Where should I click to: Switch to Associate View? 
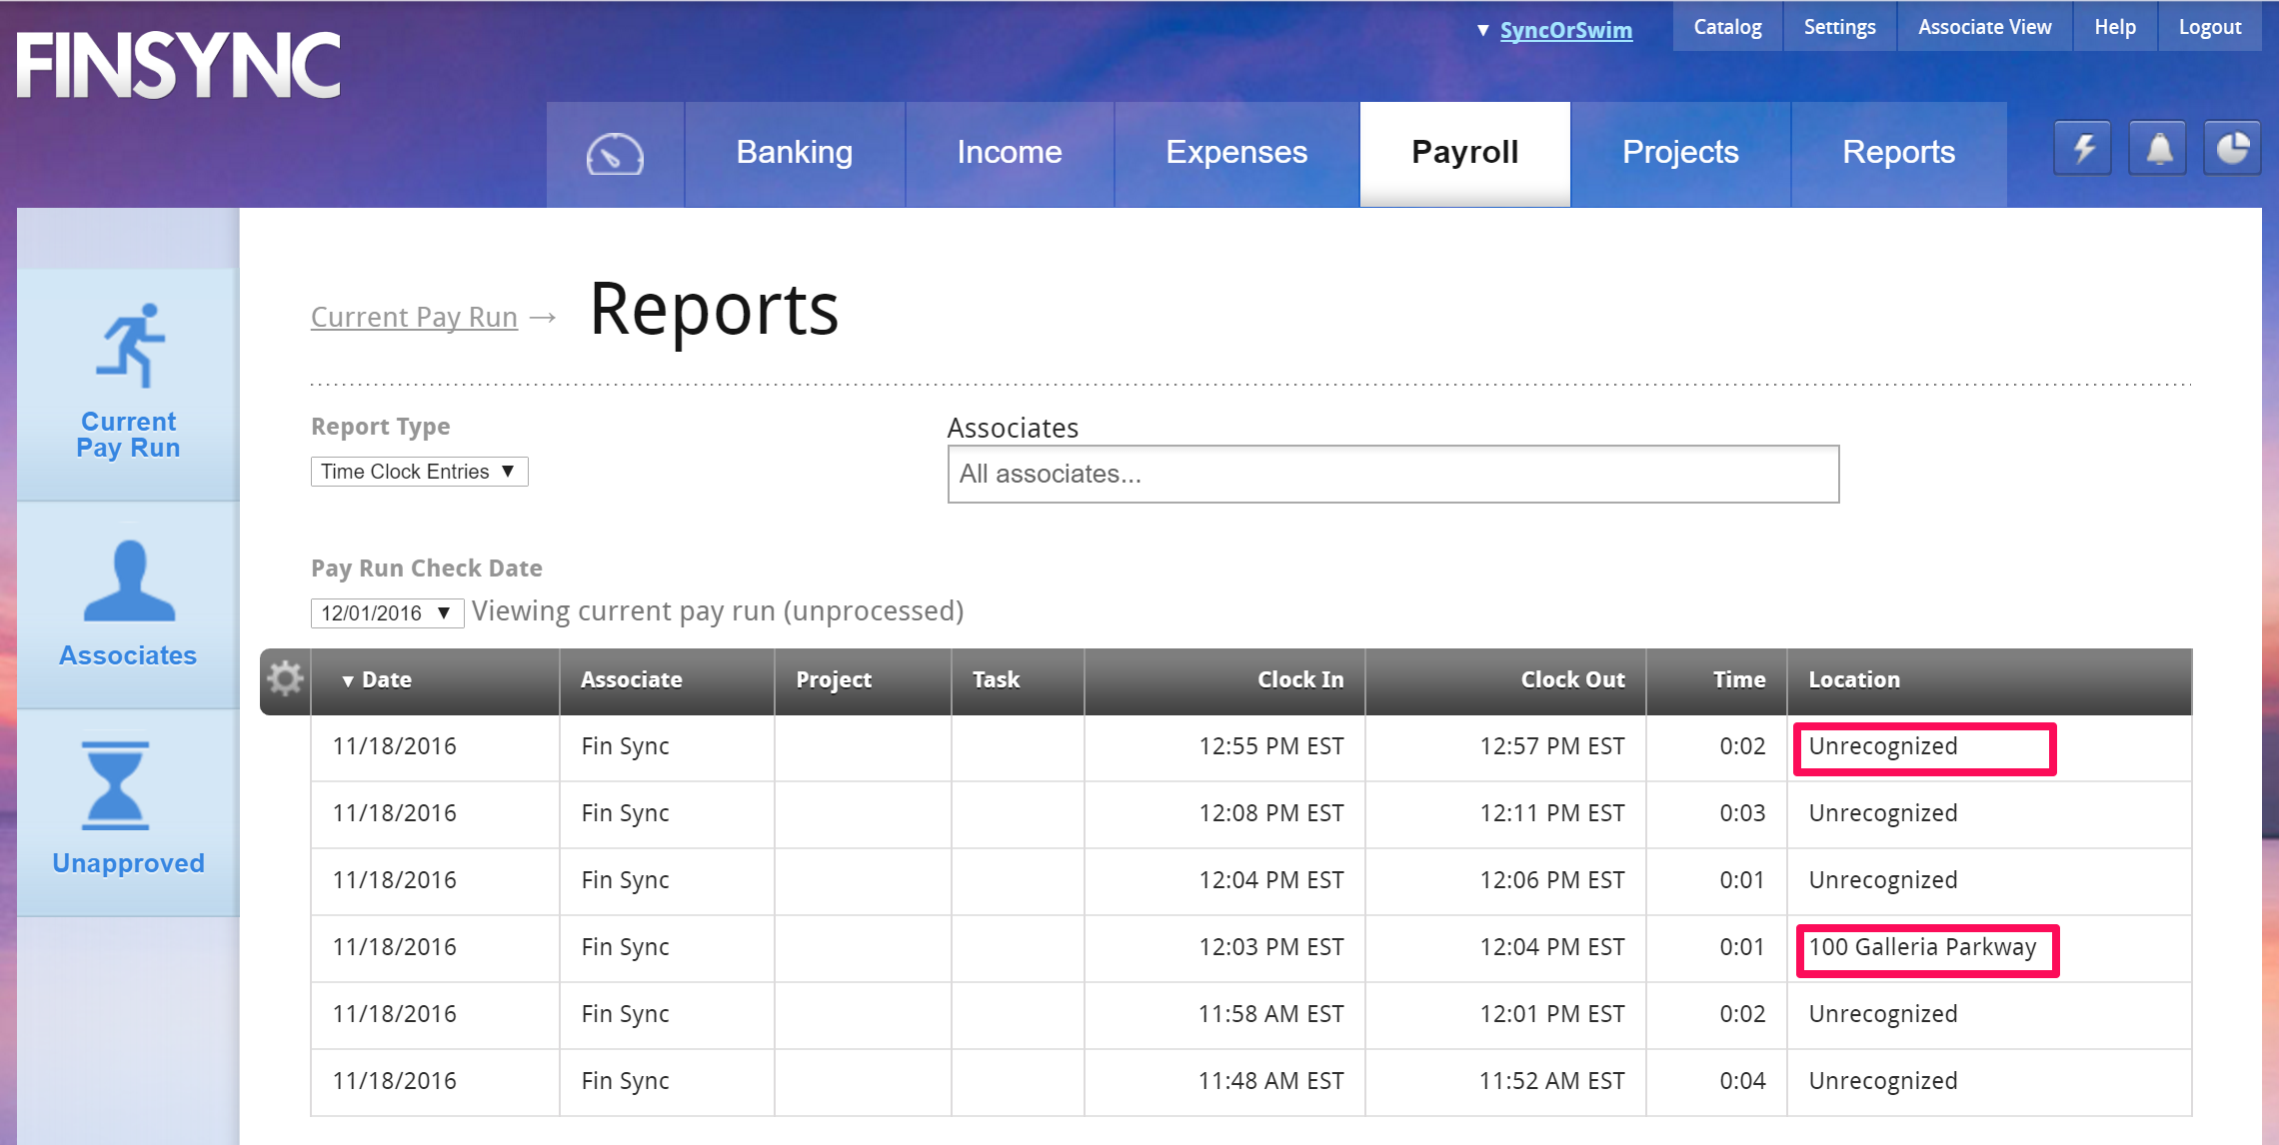[1984, 27]
